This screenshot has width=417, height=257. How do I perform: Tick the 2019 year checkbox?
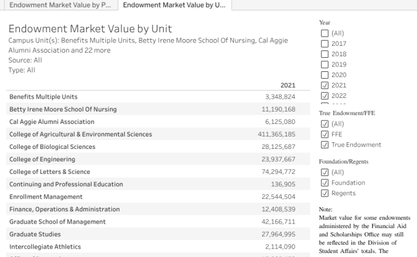[324, 65]
